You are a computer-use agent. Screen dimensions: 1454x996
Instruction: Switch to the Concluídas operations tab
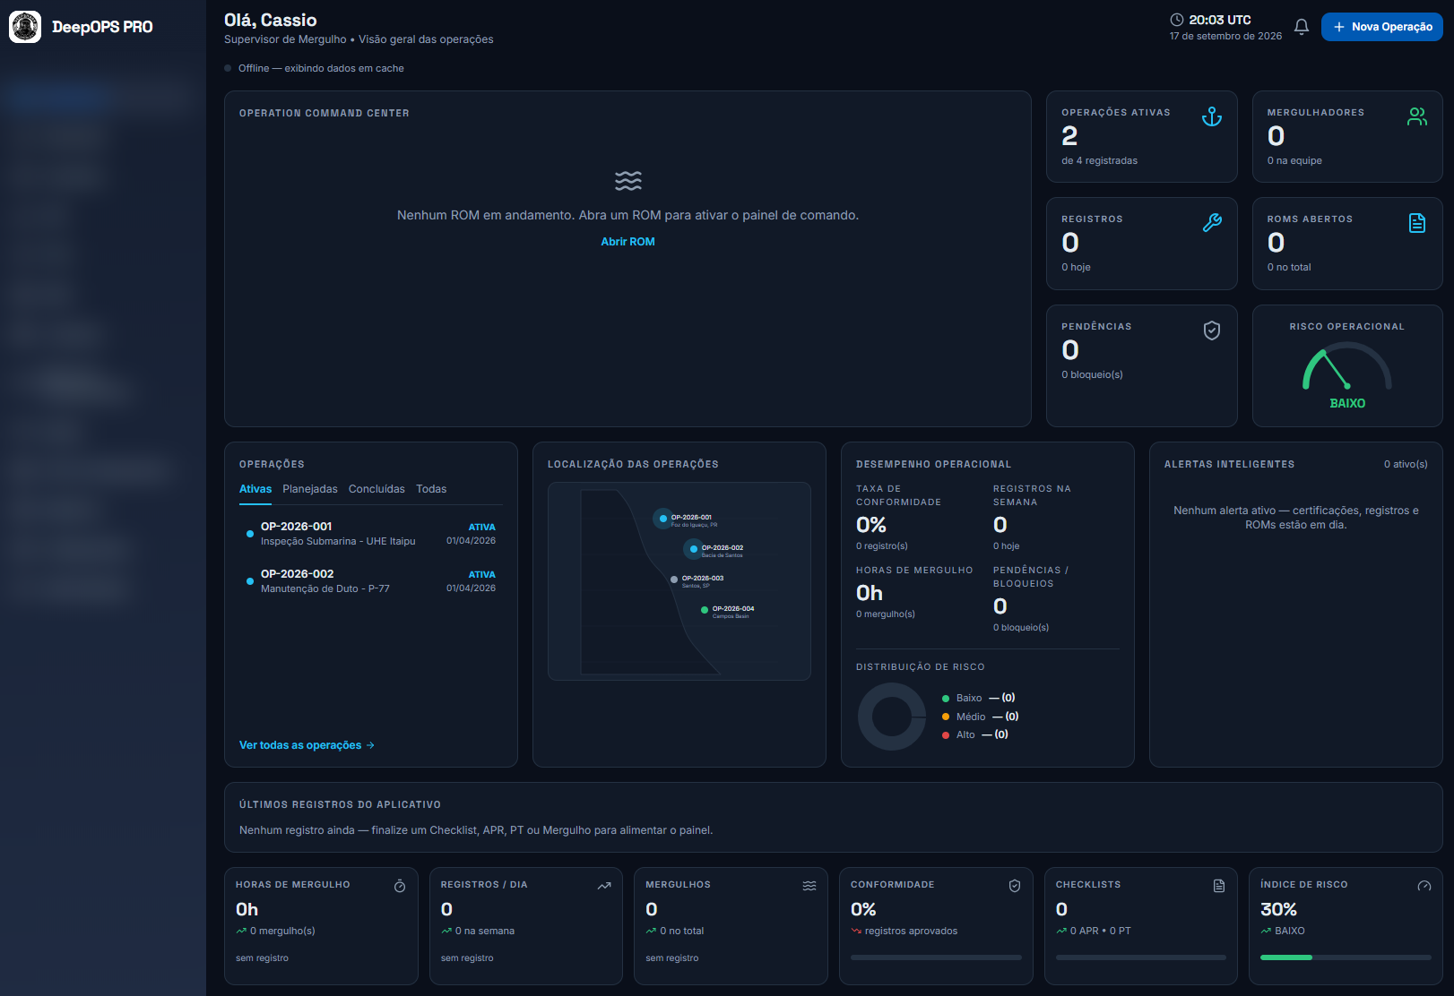tap(376, 489)
